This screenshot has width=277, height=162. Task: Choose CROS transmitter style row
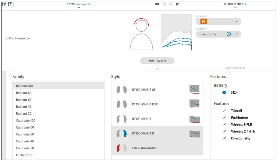[157, 148]
